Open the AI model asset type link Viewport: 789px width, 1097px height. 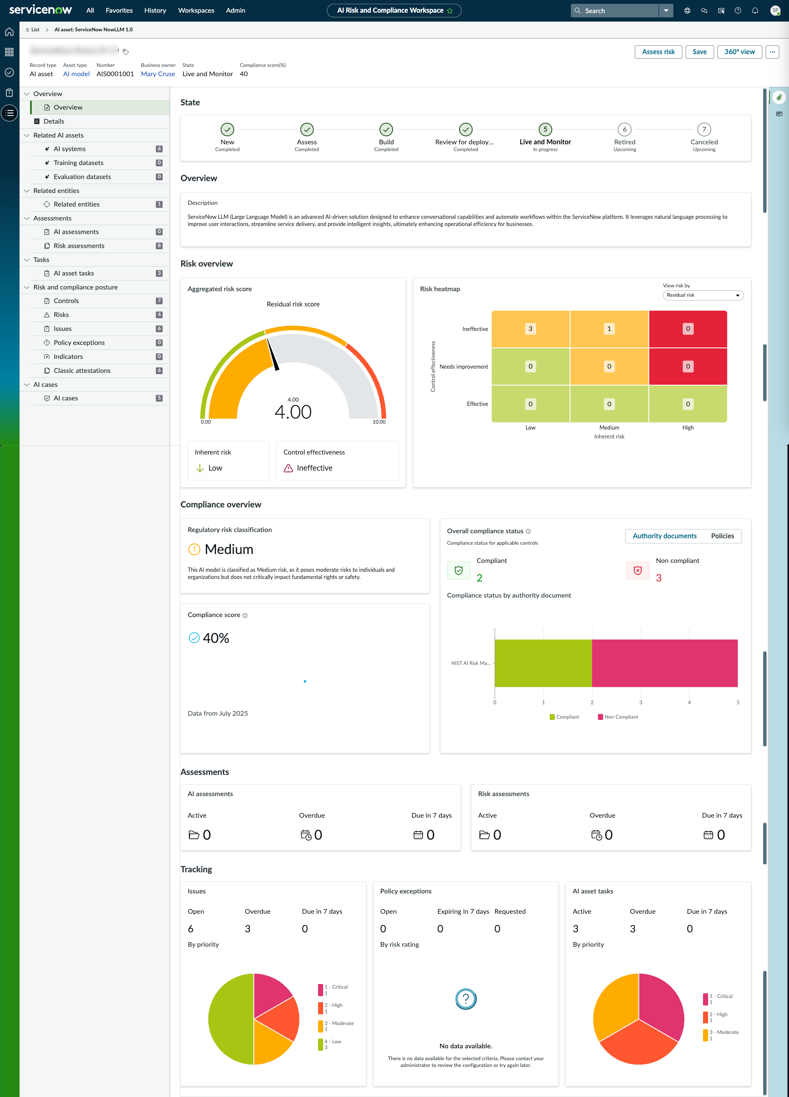[x=77, y=74]
